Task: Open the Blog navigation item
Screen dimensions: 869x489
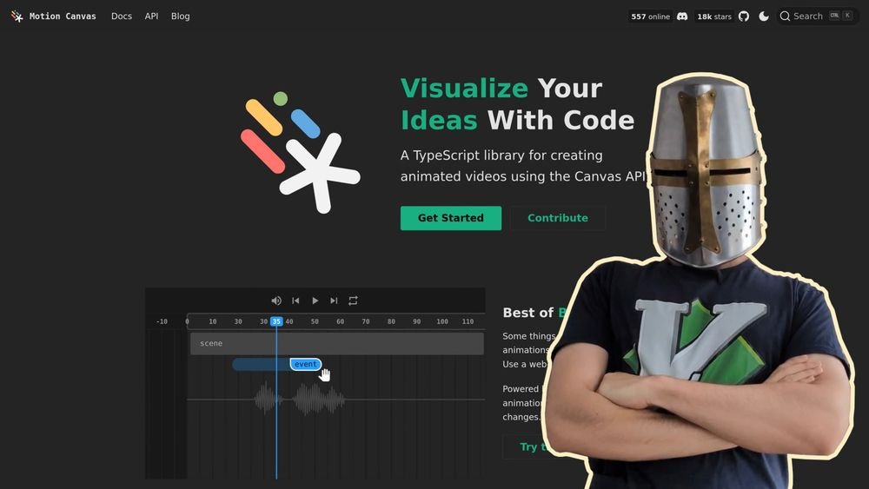Action: coord(180,17)
